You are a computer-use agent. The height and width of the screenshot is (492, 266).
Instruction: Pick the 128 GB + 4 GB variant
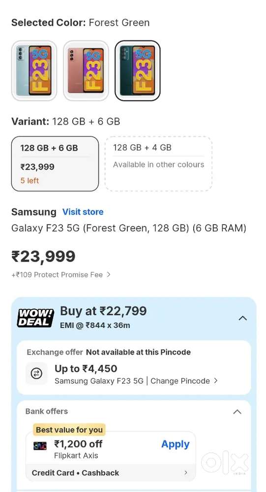pos(158,164)
